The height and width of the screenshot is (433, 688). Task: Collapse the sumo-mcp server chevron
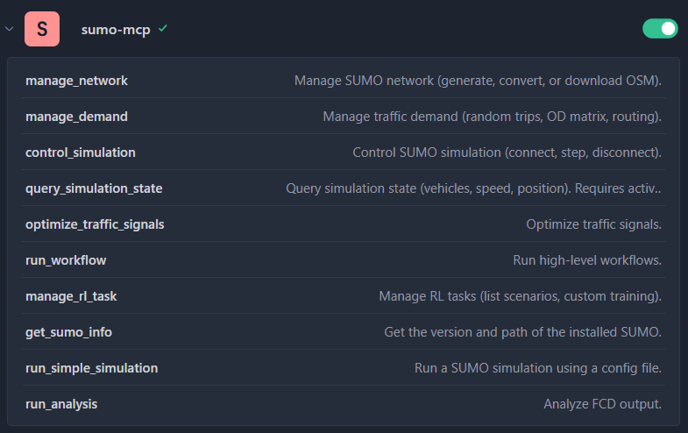[9, 29]
